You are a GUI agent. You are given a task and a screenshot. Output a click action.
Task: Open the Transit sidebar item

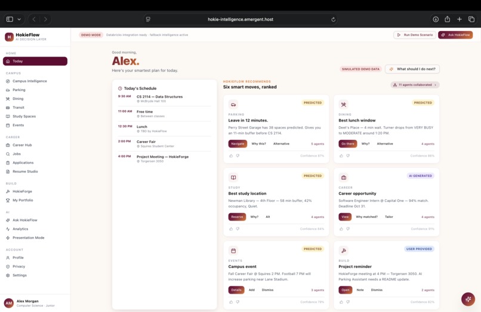tap(35, 107)
